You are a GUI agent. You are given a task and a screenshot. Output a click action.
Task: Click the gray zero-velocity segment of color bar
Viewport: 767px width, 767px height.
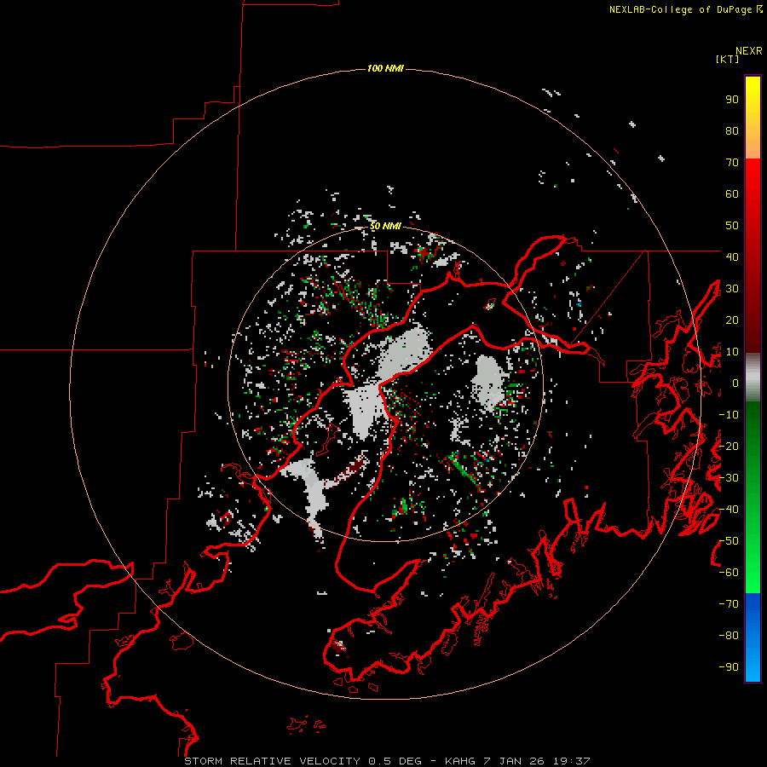753,378
